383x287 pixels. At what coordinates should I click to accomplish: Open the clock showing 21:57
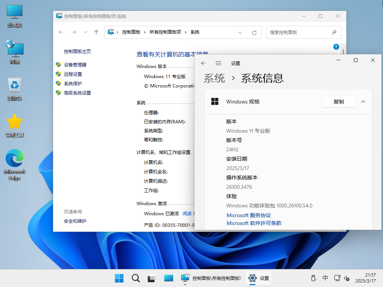366,278
